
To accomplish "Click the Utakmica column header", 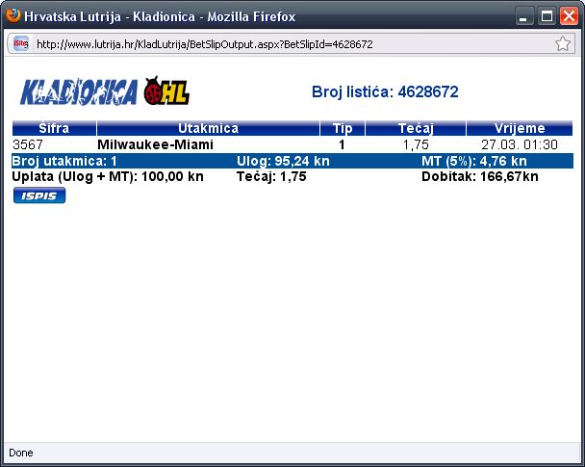I will pos(208,128).
